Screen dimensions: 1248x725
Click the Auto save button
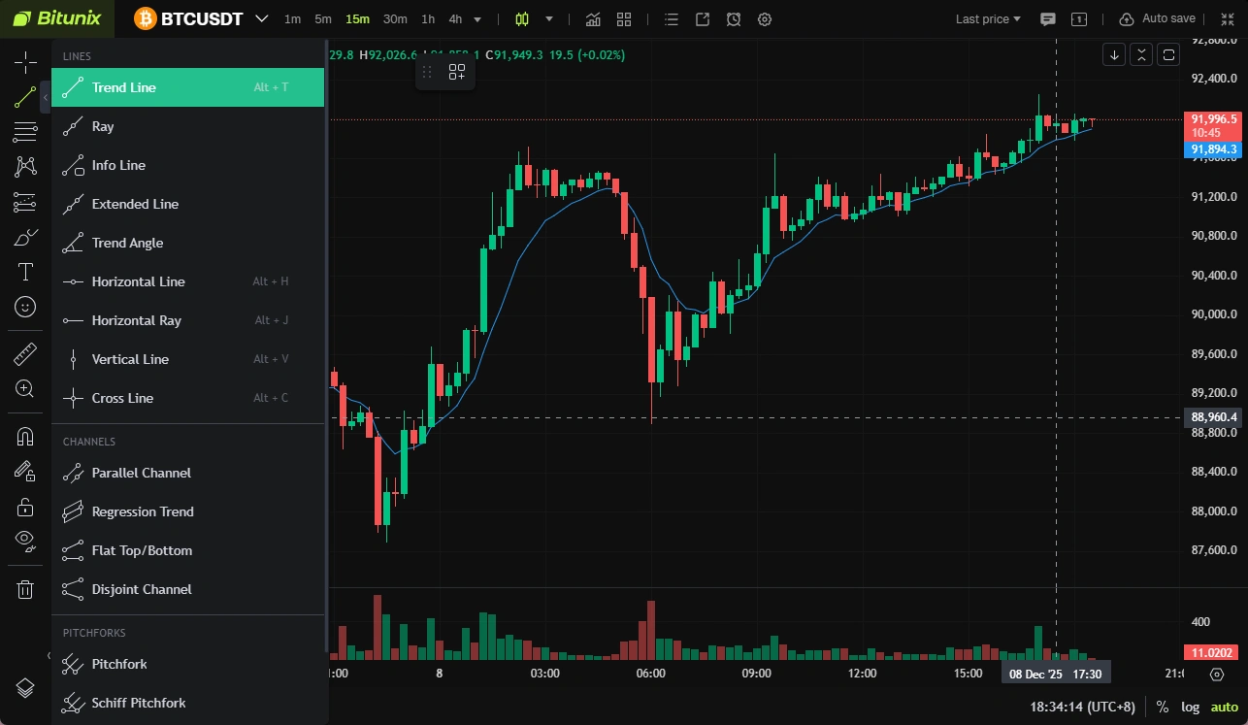click(x=1157, y=19)
